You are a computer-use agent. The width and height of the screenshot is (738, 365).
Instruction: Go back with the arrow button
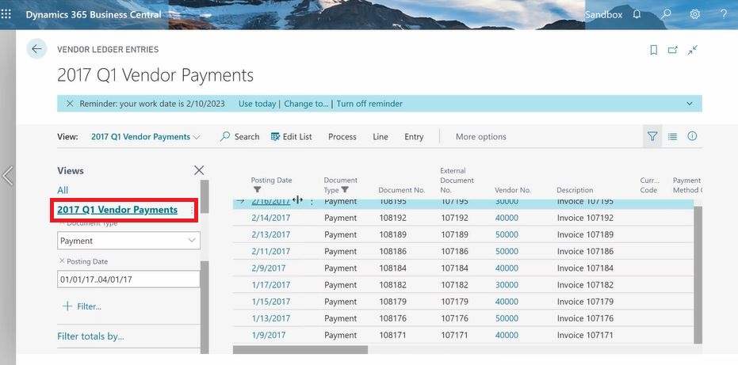coord(36,49)
